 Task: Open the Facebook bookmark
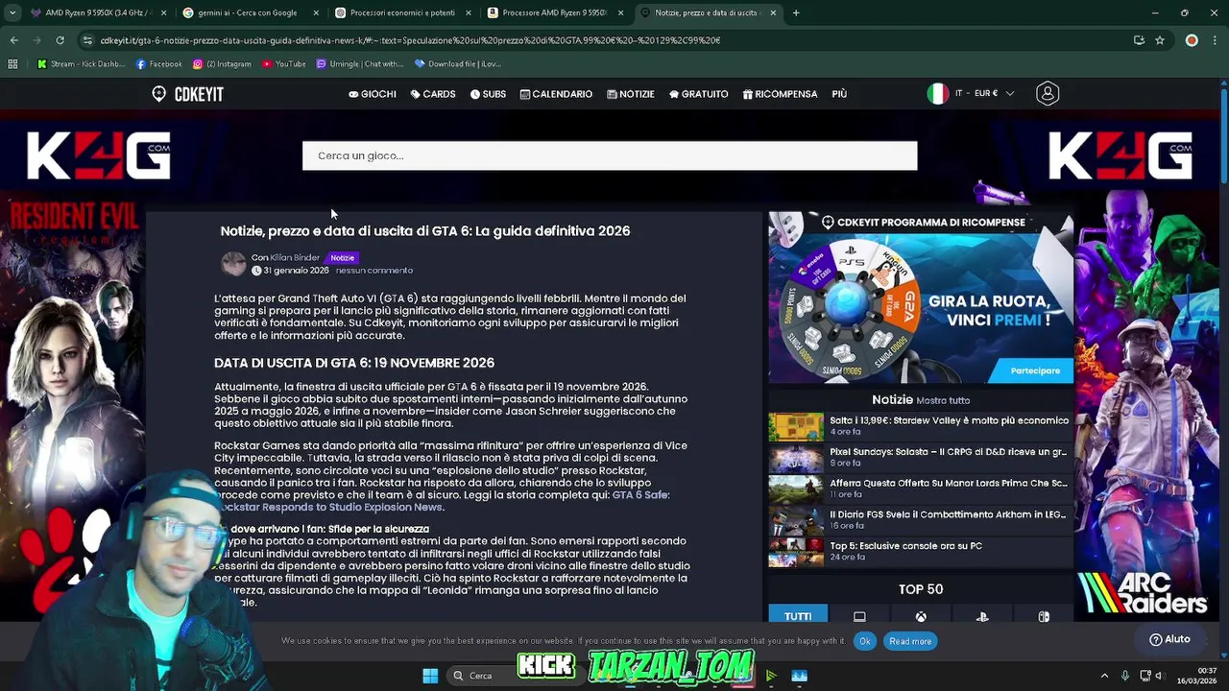pyautogui.click(x=159, y=64)
